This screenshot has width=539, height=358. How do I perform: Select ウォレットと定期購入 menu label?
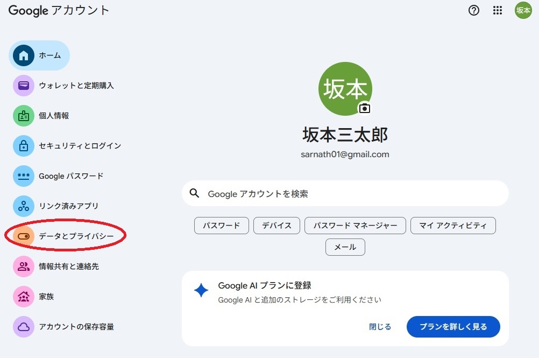[x=76, y=86]
